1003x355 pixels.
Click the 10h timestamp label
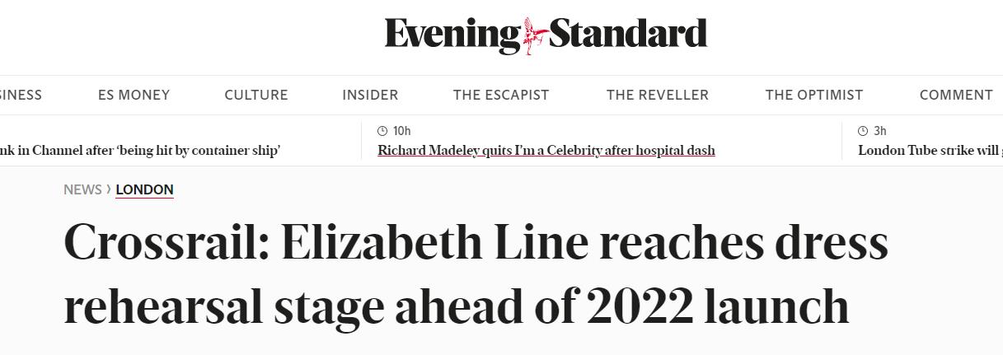[x=402, y=131]
